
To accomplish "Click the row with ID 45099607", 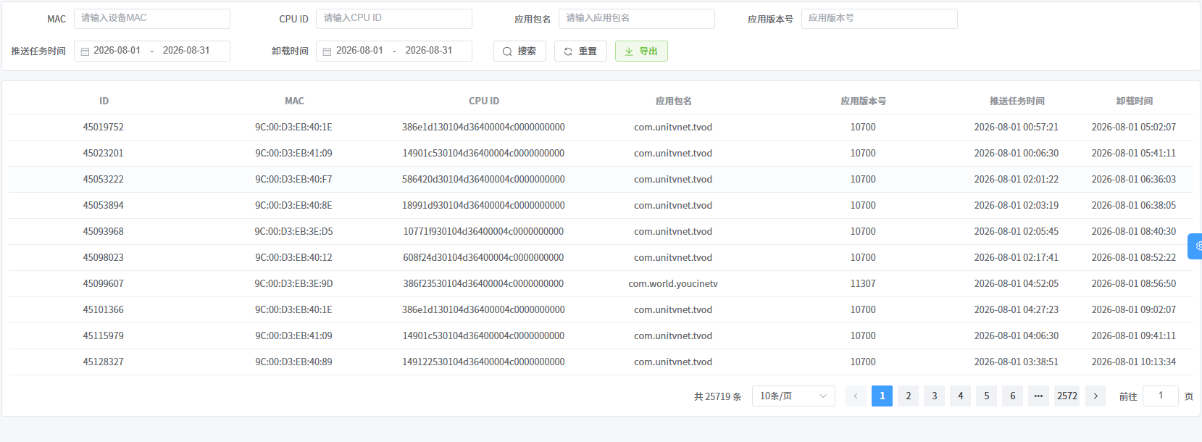I will coord(601,283).
